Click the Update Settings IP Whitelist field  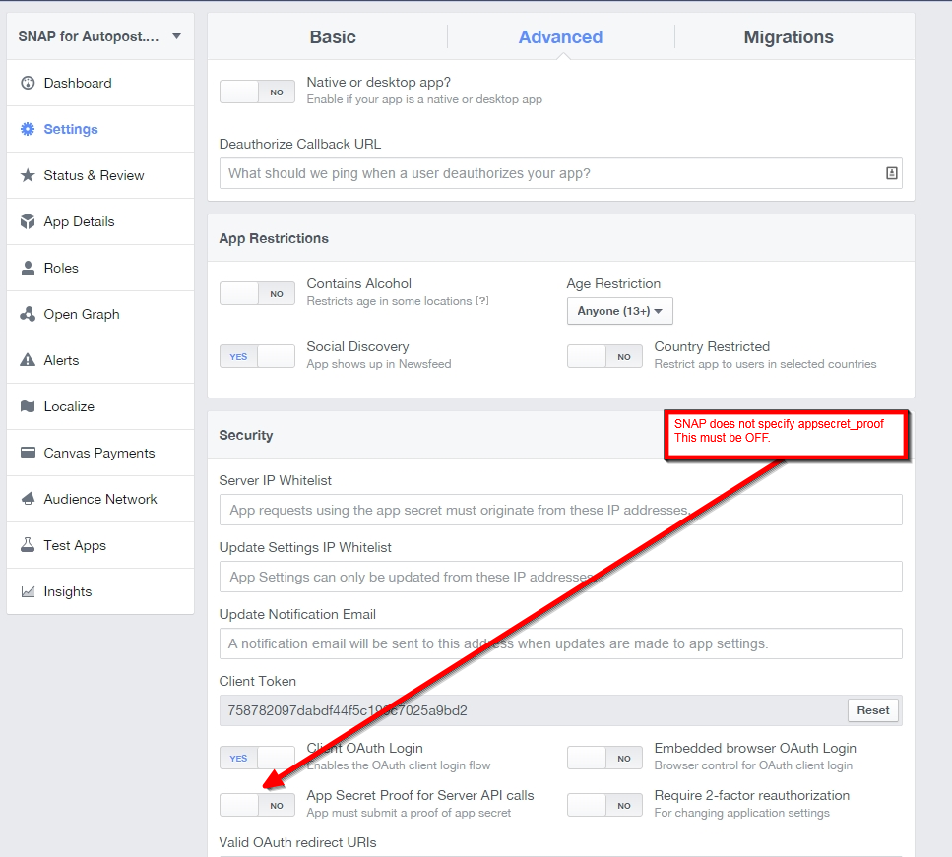560,577
